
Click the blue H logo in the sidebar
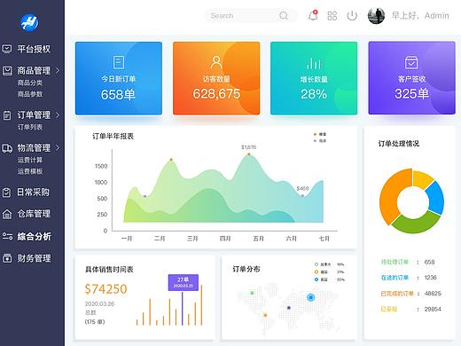click(29, 22)
